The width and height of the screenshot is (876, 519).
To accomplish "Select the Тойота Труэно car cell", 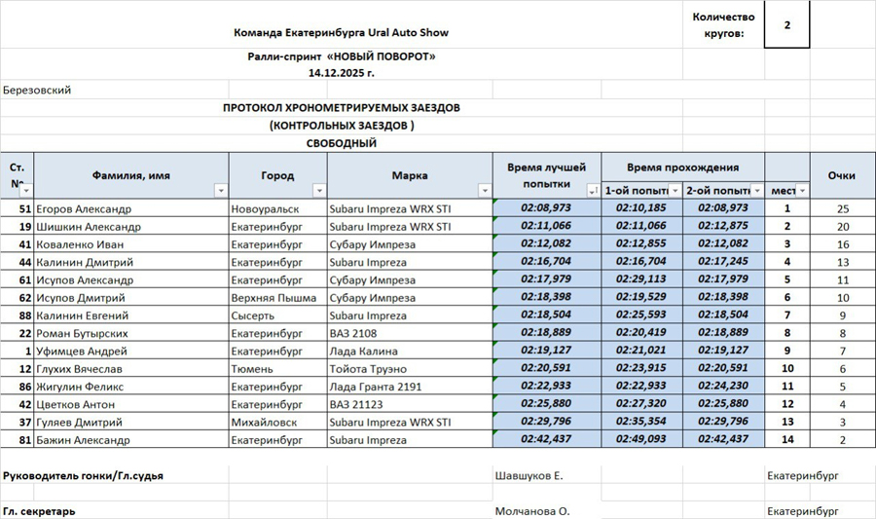I will [409, 369].
